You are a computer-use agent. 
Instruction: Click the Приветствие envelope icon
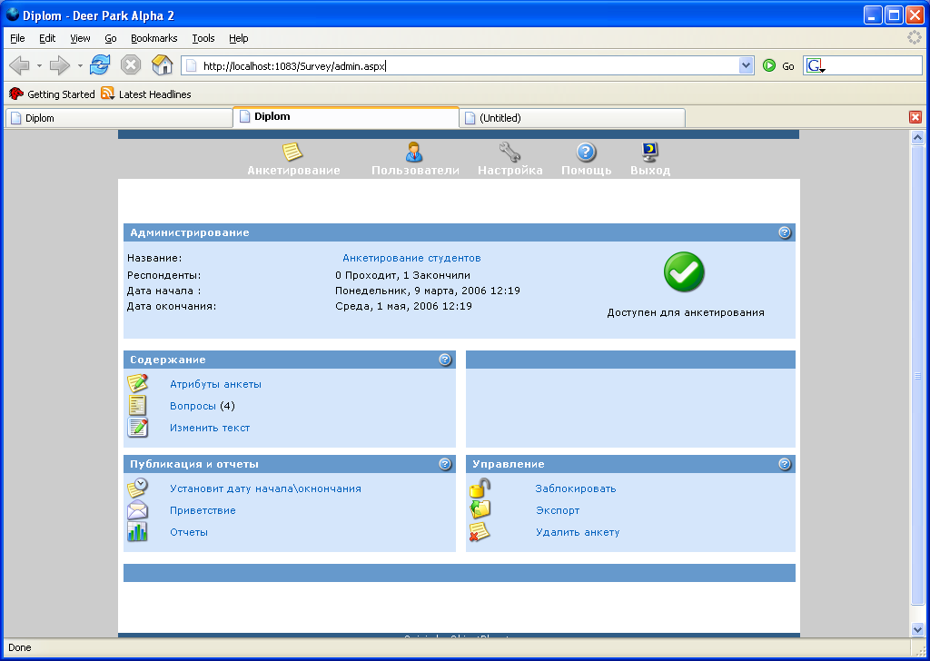pyautogui.click(x=138, y=510)
